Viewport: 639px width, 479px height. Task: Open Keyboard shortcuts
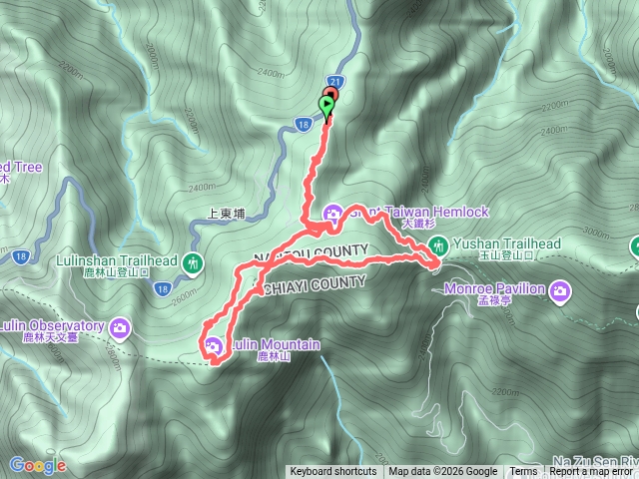click(x=333, y=472)
